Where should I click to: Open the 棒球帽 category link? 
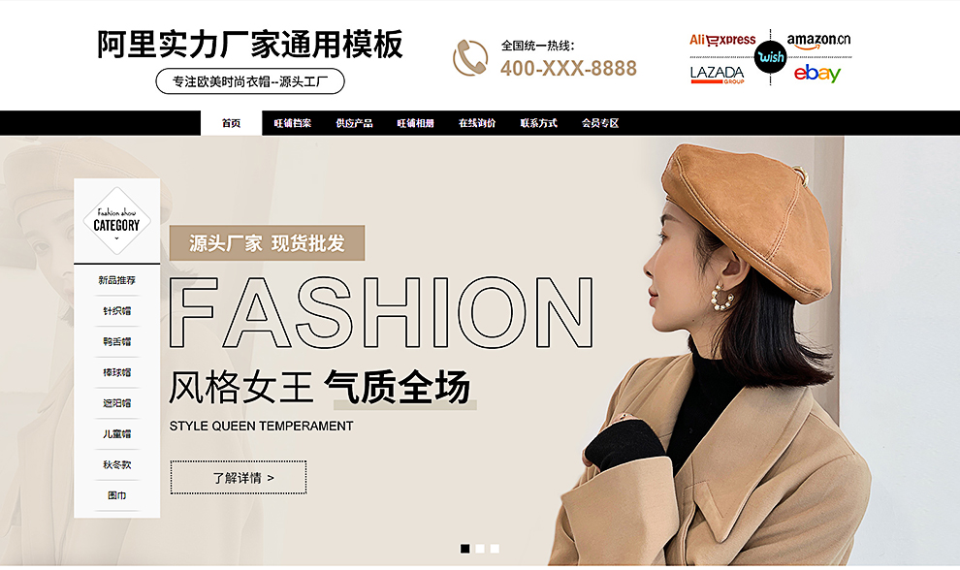pyautogui.click(x=117, y=372)
